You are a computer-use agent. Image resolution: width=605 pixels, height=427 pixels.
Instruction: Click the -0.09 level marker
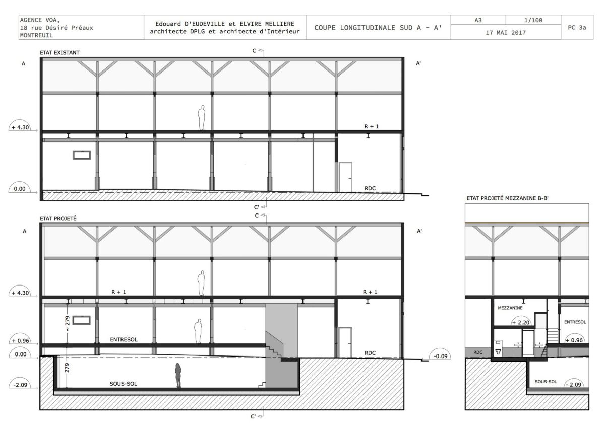coord(439,356)
